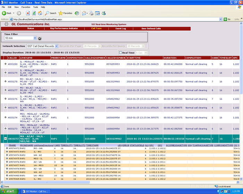Open the address bar dropdown arrow

pyautogui.click(x=220, y=19)
